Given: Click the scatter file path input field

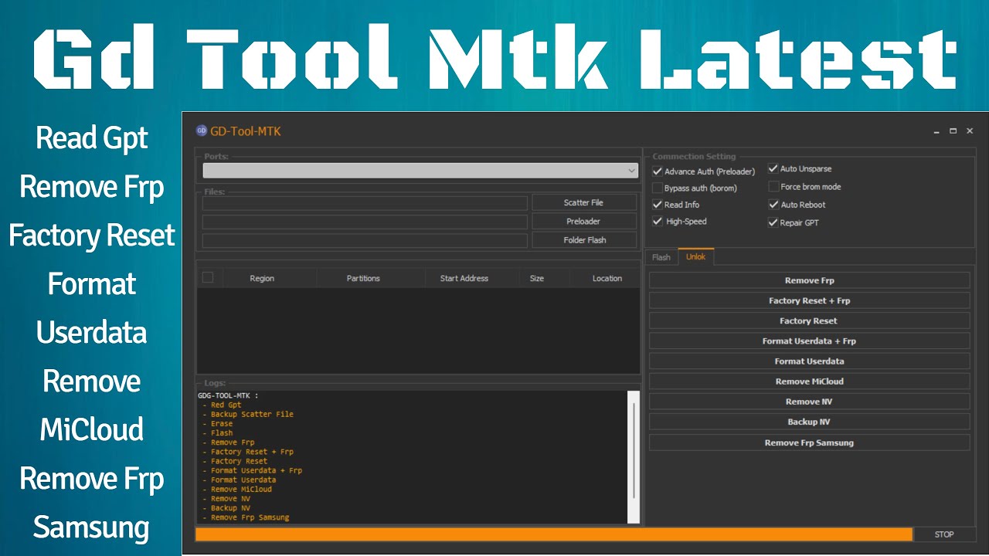Looking at the screenshot, I should 365,203.
